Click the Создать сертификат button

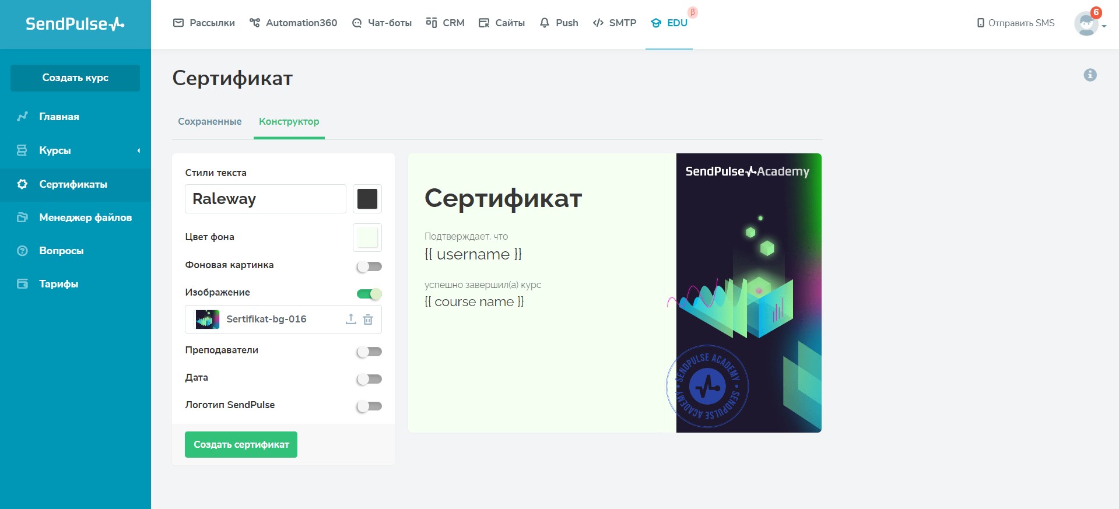tap(241, 444)
